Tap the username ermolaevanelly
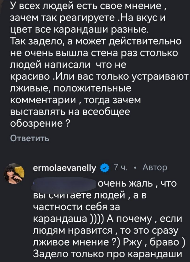The width and height of the screenshot is (190, 262). 64,168
